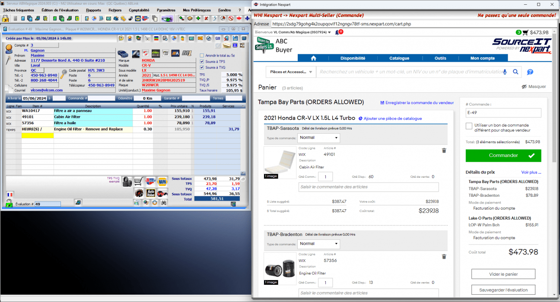
Task: Click the blue fleur-de-lis toolbar icon
Action: tap(248, 19)
